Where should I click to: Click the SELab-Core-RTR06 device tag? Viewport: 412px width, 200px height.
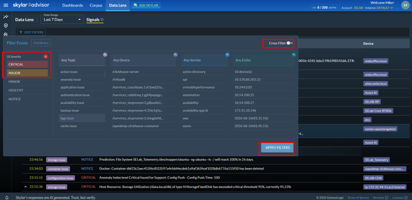click(378, 111)
